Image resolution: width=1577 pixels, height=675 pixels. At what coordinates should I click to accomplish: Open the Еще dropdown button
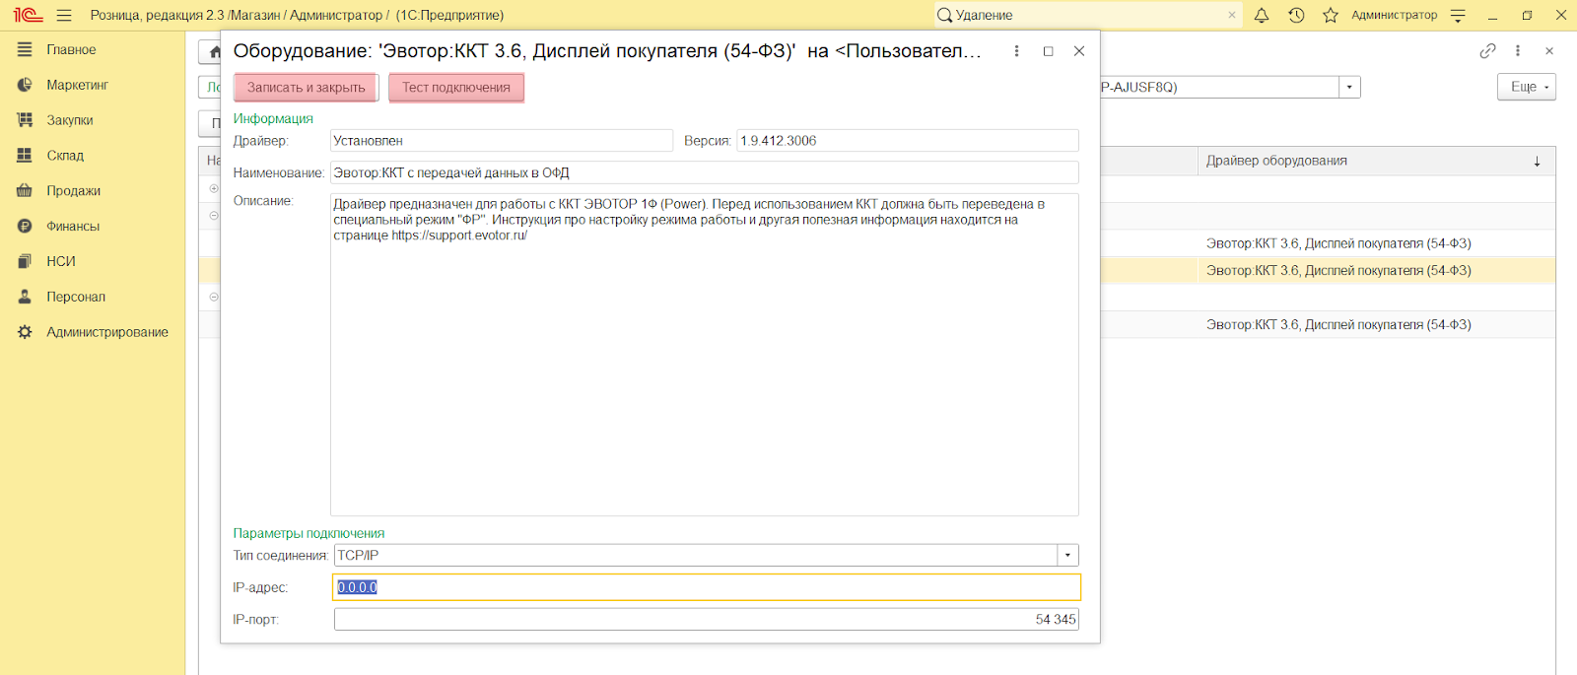click(x=1527, y=87)
